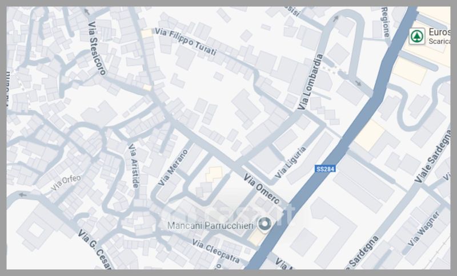Click the SS284 road shield badge
This screenshot has height=276, width=457.
point(325,169)
